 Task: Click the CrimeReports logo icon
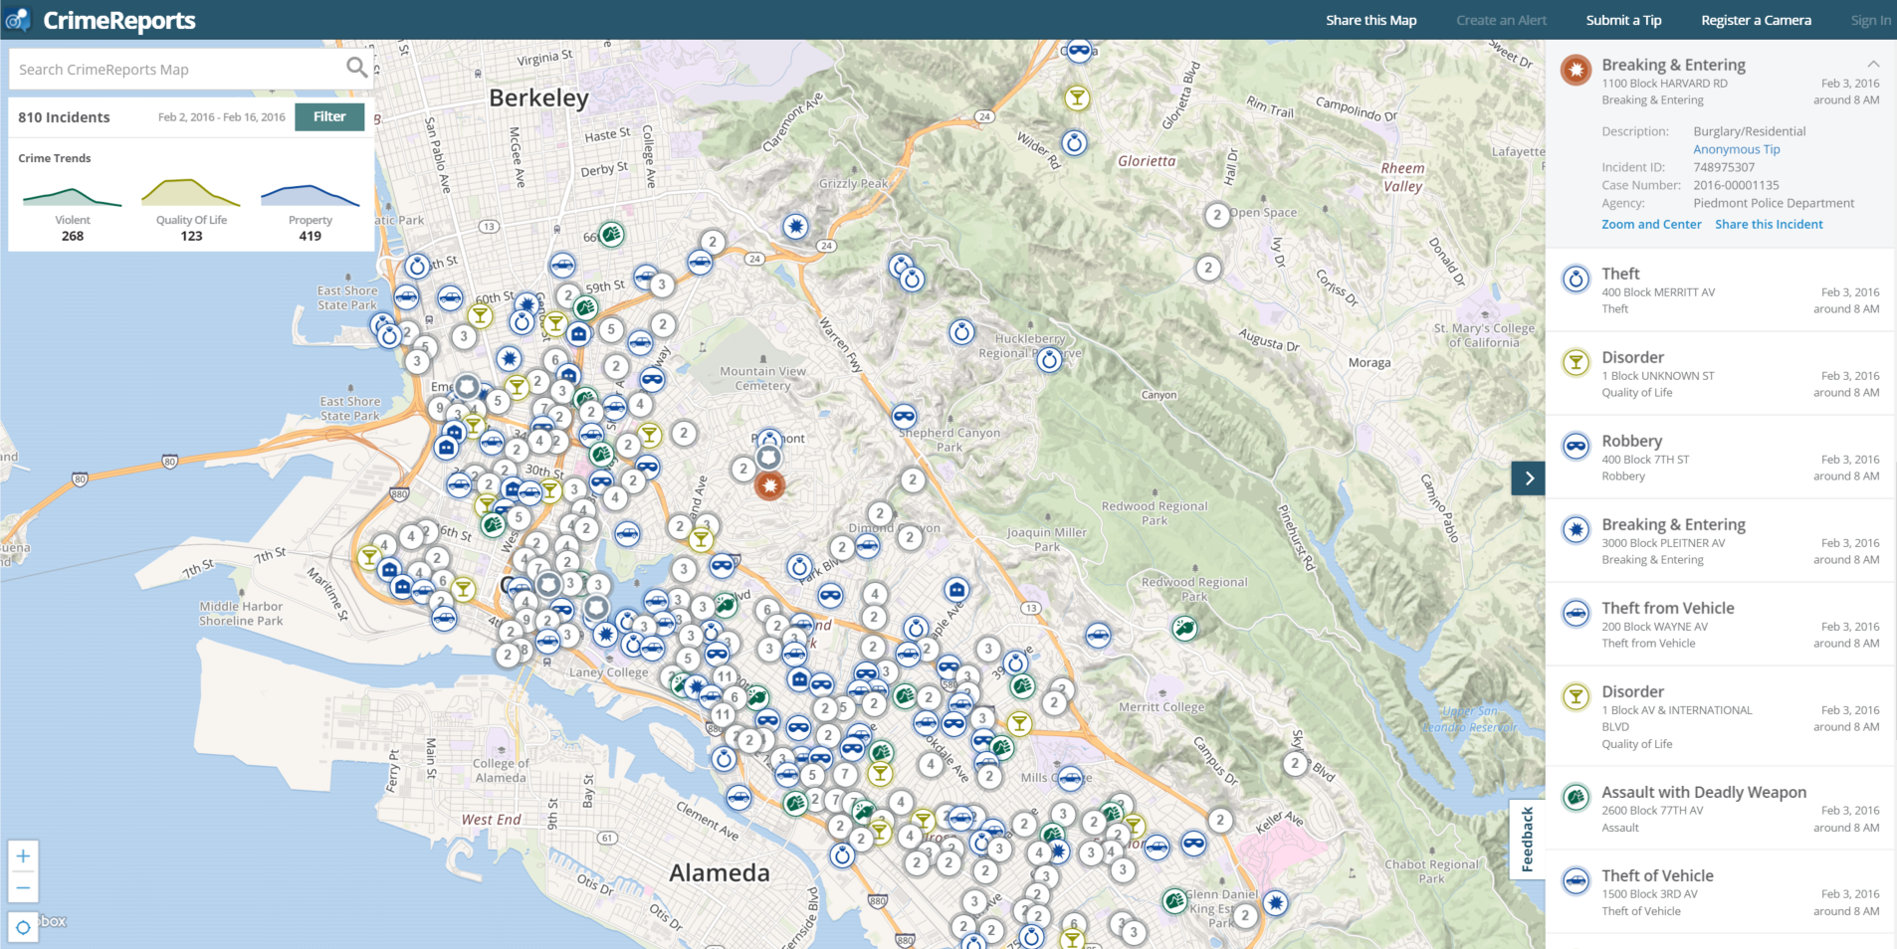18,20
